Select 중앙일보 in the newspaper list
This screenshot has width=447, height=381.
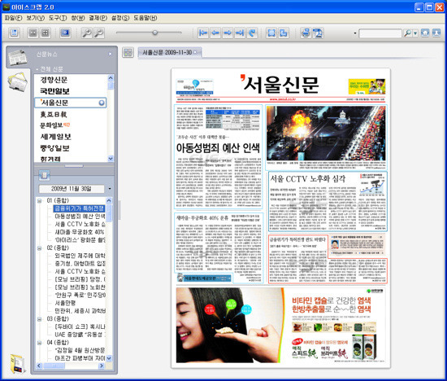click(54, 148)
